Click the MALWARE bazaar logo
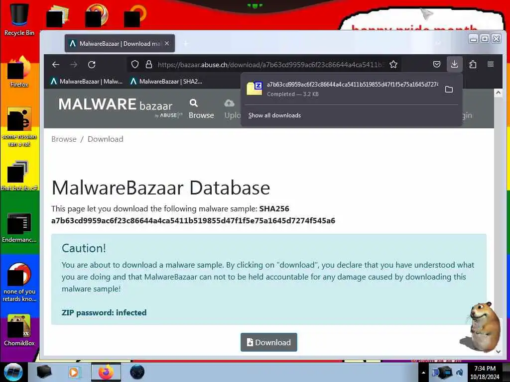The image size is (510, 382). point(120,108)
